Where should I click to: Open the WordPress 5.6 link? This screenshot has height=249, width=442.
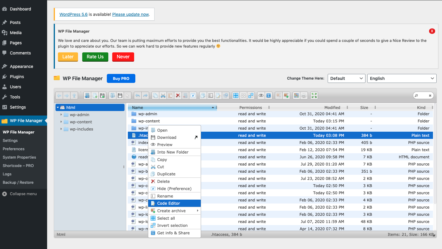tap(74, 14)
